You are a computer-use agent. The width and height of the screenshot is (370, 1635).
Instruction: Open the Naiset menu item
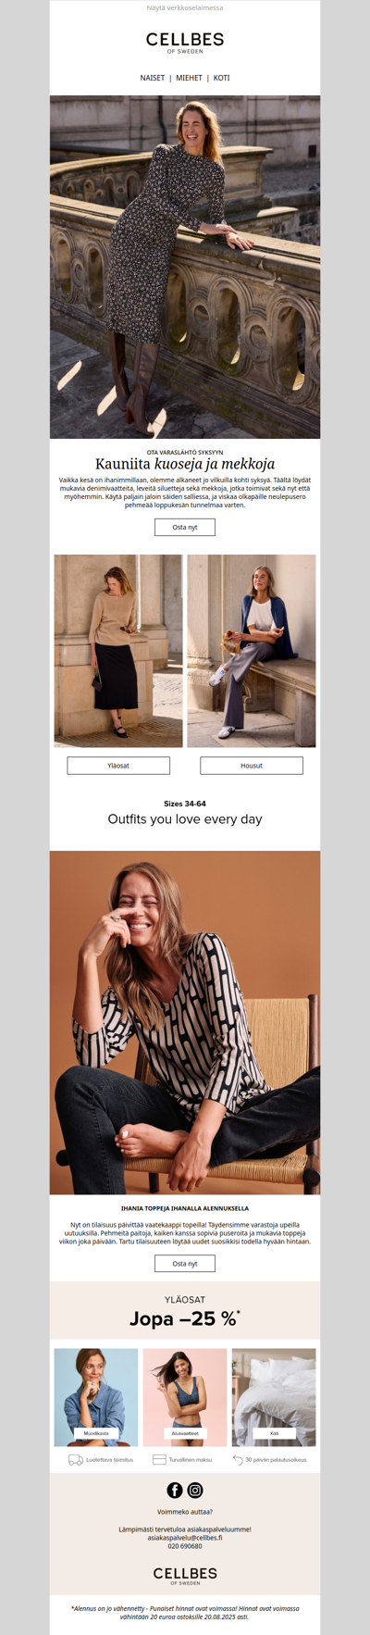coord(153,78)
